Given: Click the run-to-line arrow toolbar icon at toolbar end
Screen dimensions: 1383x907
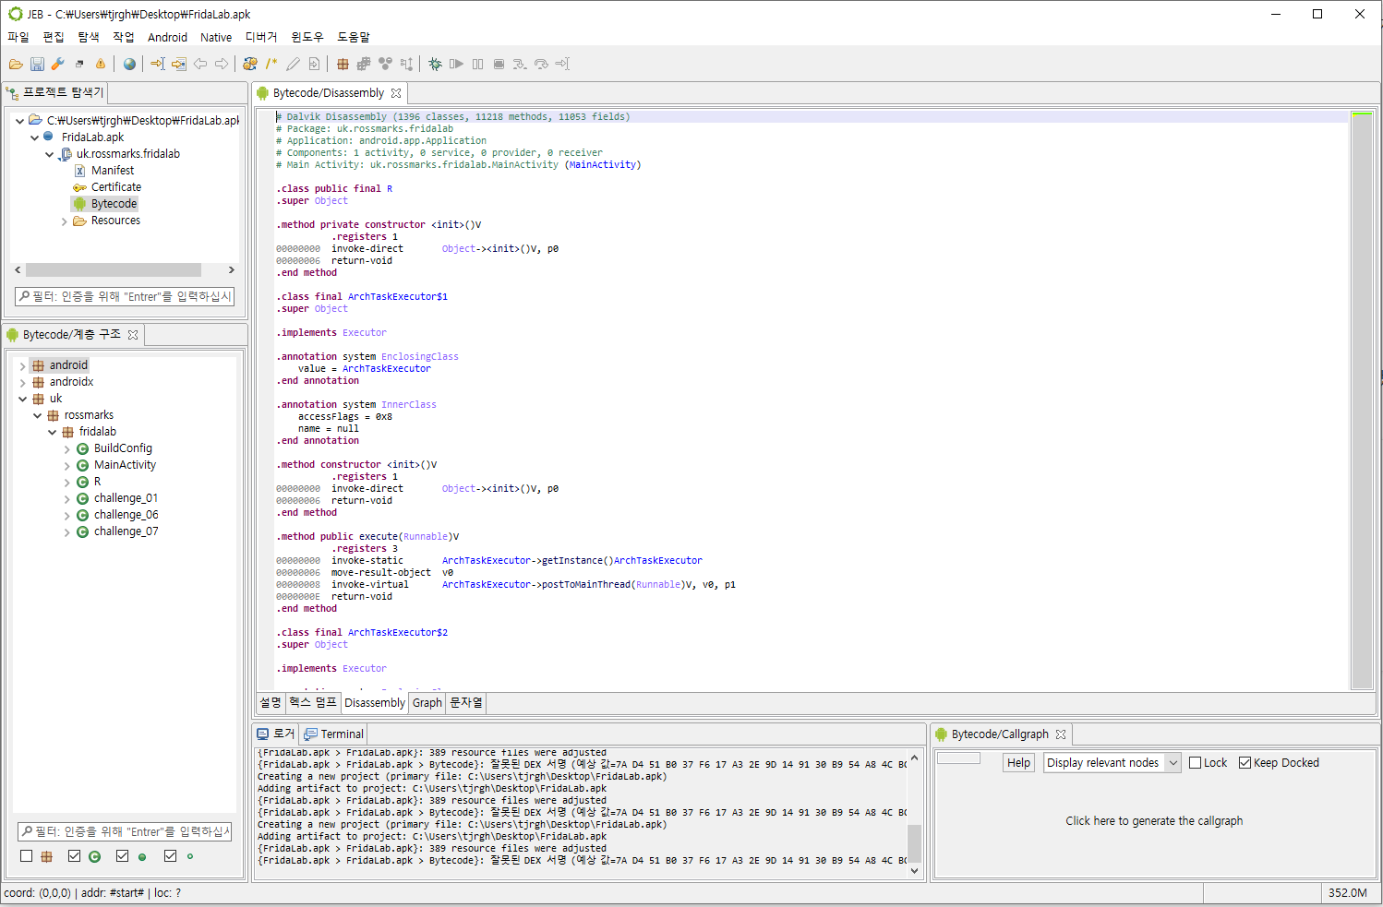Looking at the screenshot, I should click(562, 64).
